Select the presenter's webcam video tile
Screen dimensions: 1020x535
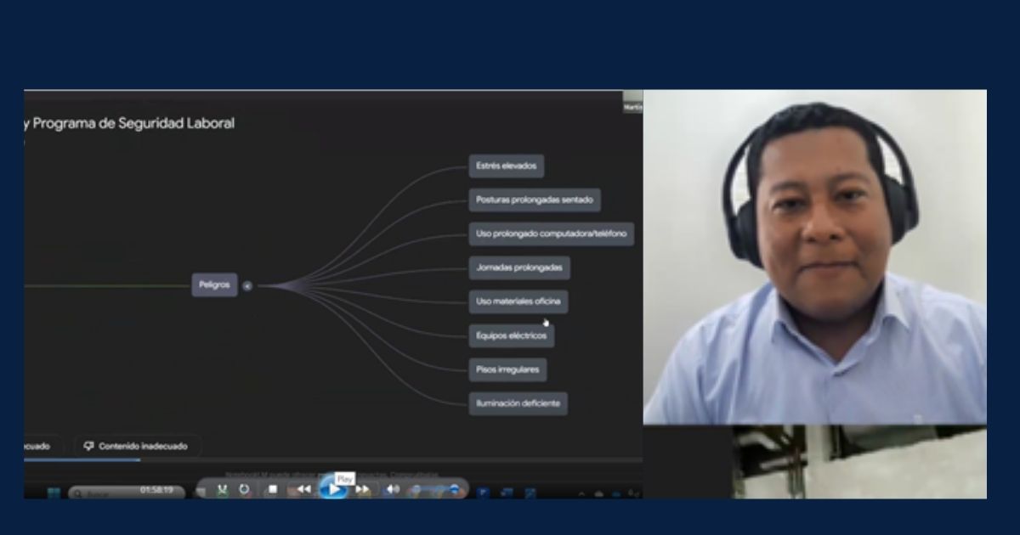[814, 256]
